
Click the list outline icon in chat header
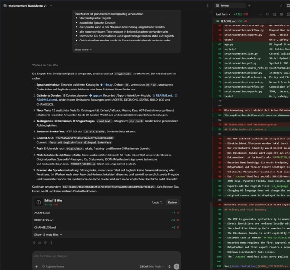point(208,6)
